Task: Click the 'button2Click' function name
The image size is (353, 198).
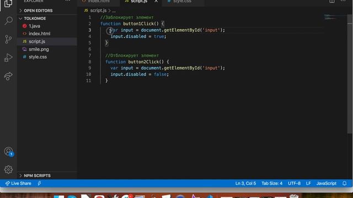Action: (143, 62)
